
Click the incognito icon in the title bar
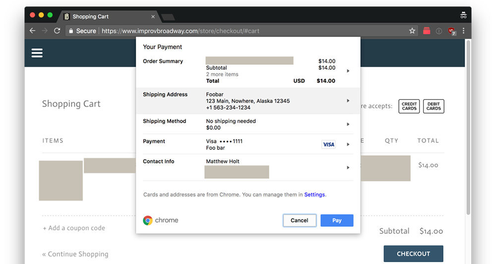pyautogui.click(x=463, y=15)
